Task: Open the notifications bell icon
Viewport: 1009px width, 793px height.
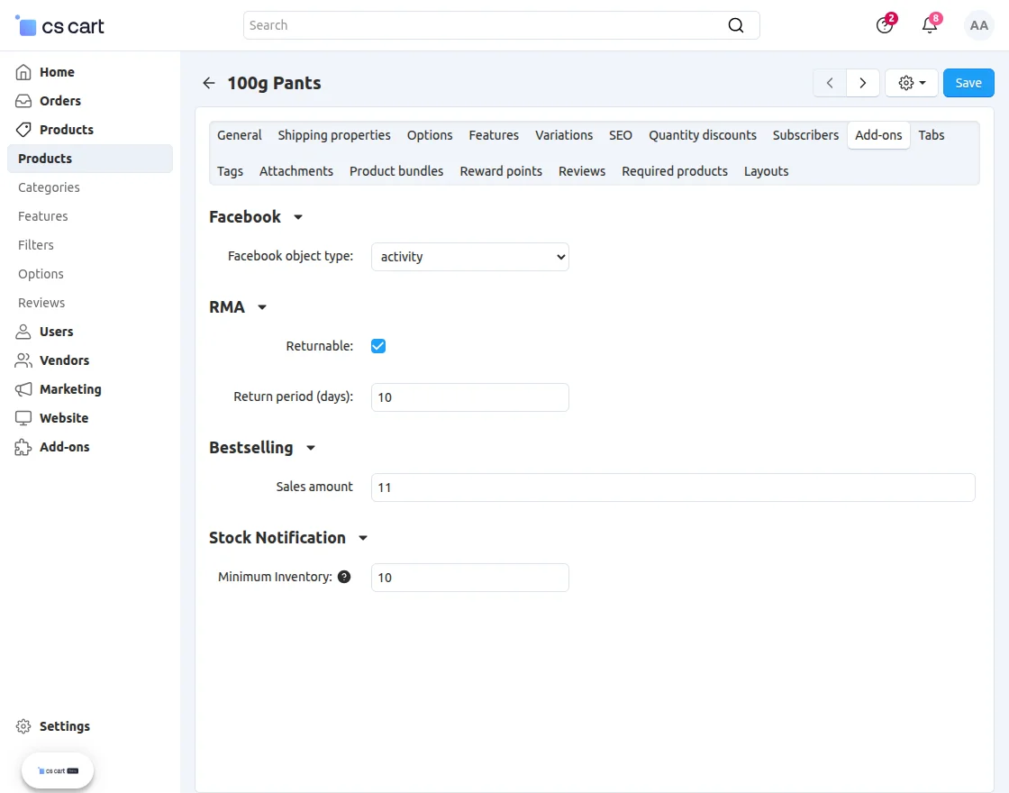Action: 930,25
